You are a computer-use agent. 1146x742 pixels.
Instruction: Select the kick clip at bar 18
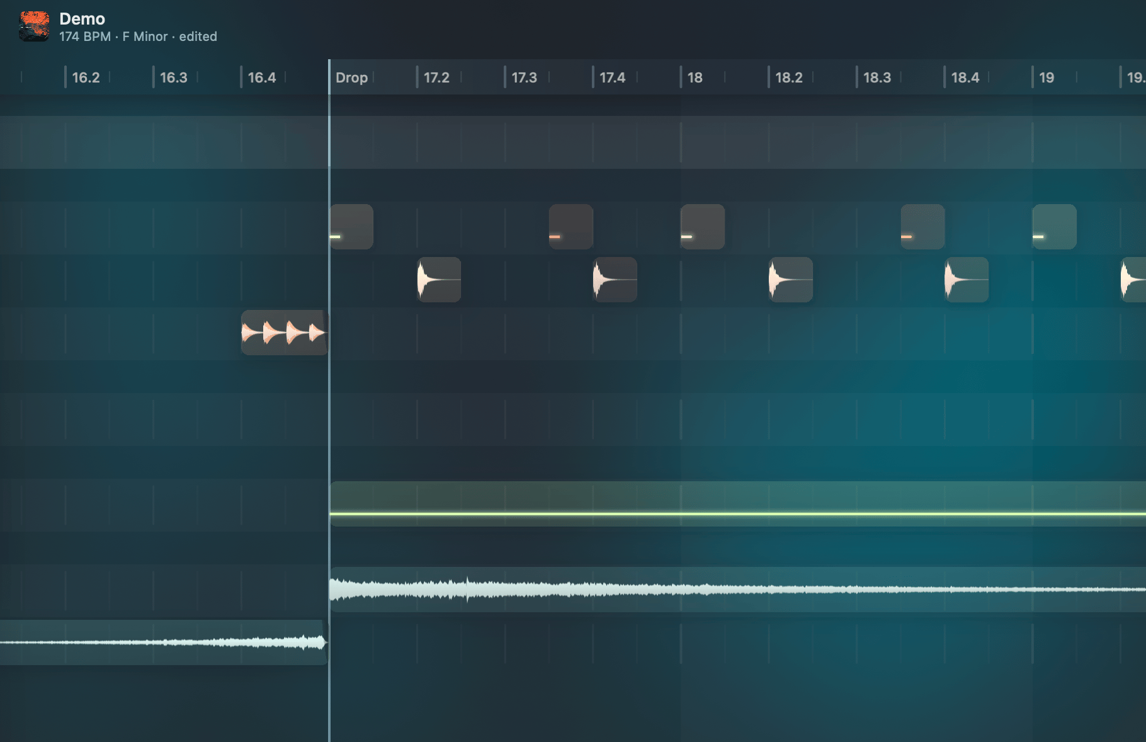pyautogui.click(x=703, y=227)
